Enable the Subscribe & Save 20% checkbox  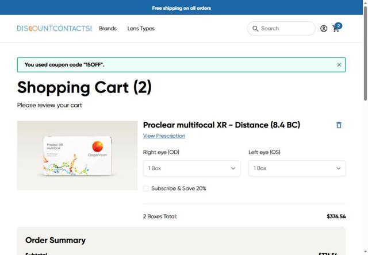click(145, 188)
